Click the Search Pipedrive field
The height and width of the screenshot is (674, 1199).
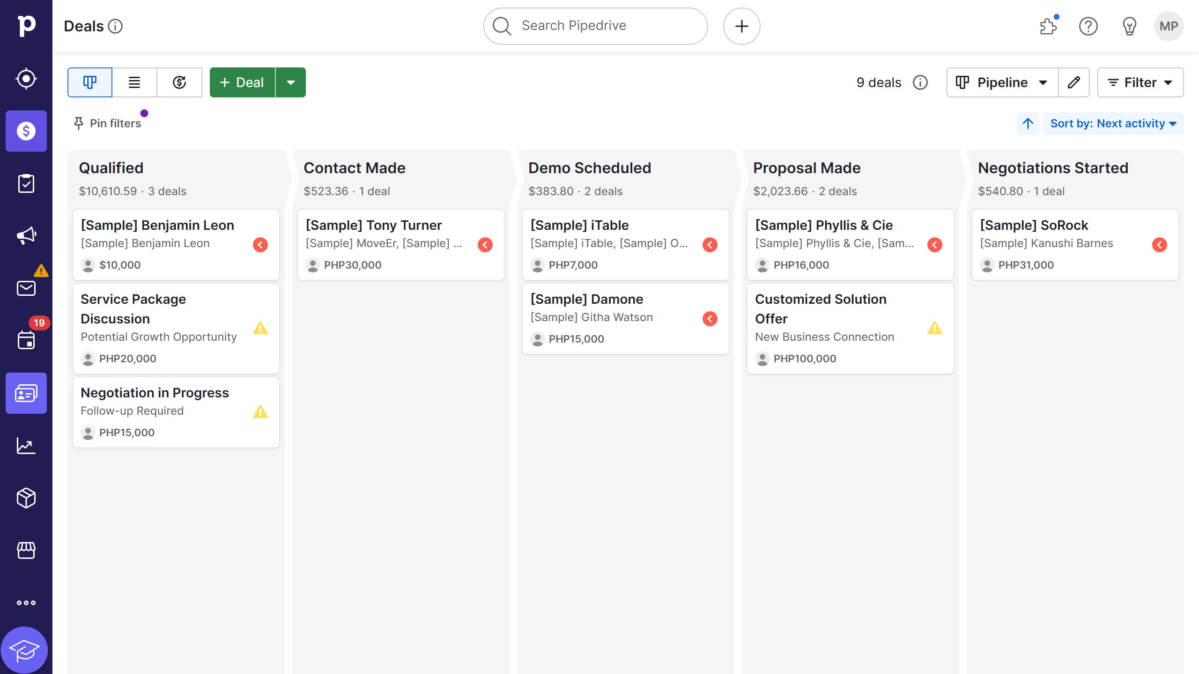595,26
